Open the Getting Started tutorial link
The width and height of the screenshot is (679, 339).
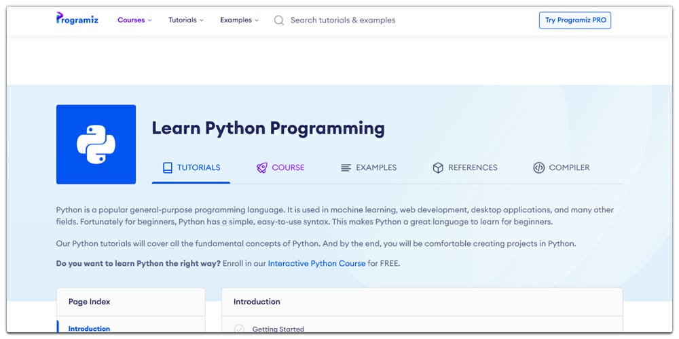(x=278, y=330)
